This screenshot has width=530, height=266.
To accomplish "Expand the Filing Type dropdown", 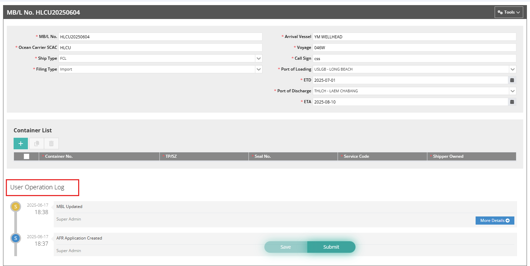I will (259, 69).
